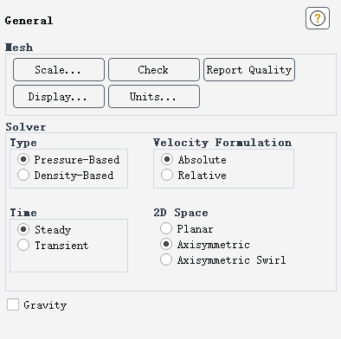Select the Density-Based solver type

point(23,175)
